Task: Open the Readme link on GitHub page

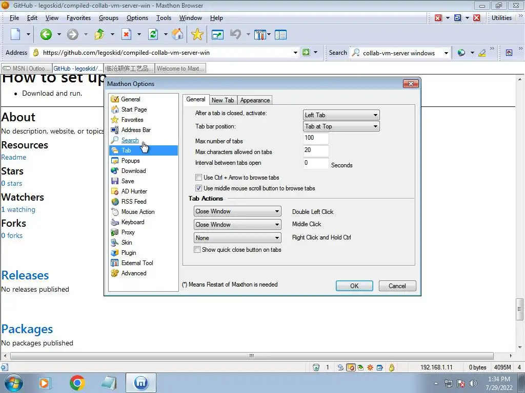Action: tap(14, 157)
